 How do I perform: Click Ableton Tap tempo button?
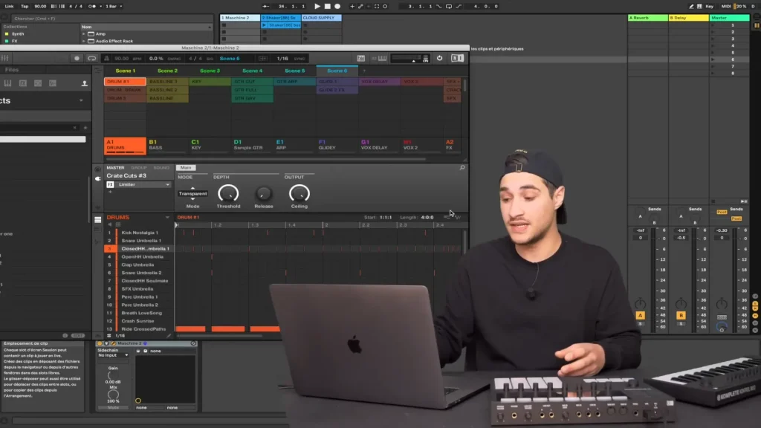[25, 6]
